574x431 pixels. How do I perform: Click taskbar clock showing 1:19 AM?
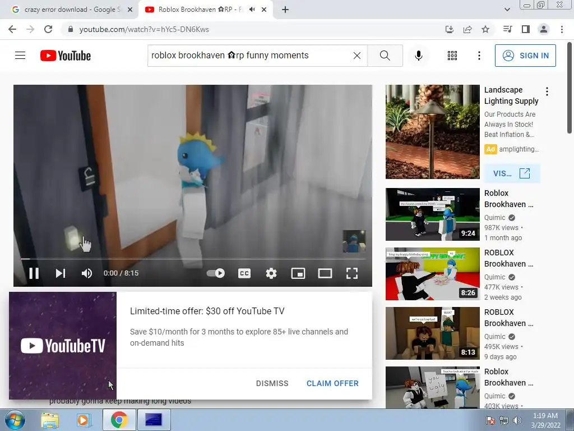coord(545,420)
